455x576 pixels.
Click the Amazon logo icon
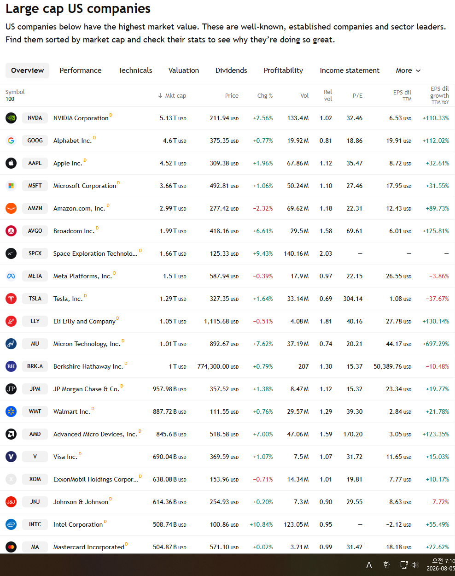(11, 208)
